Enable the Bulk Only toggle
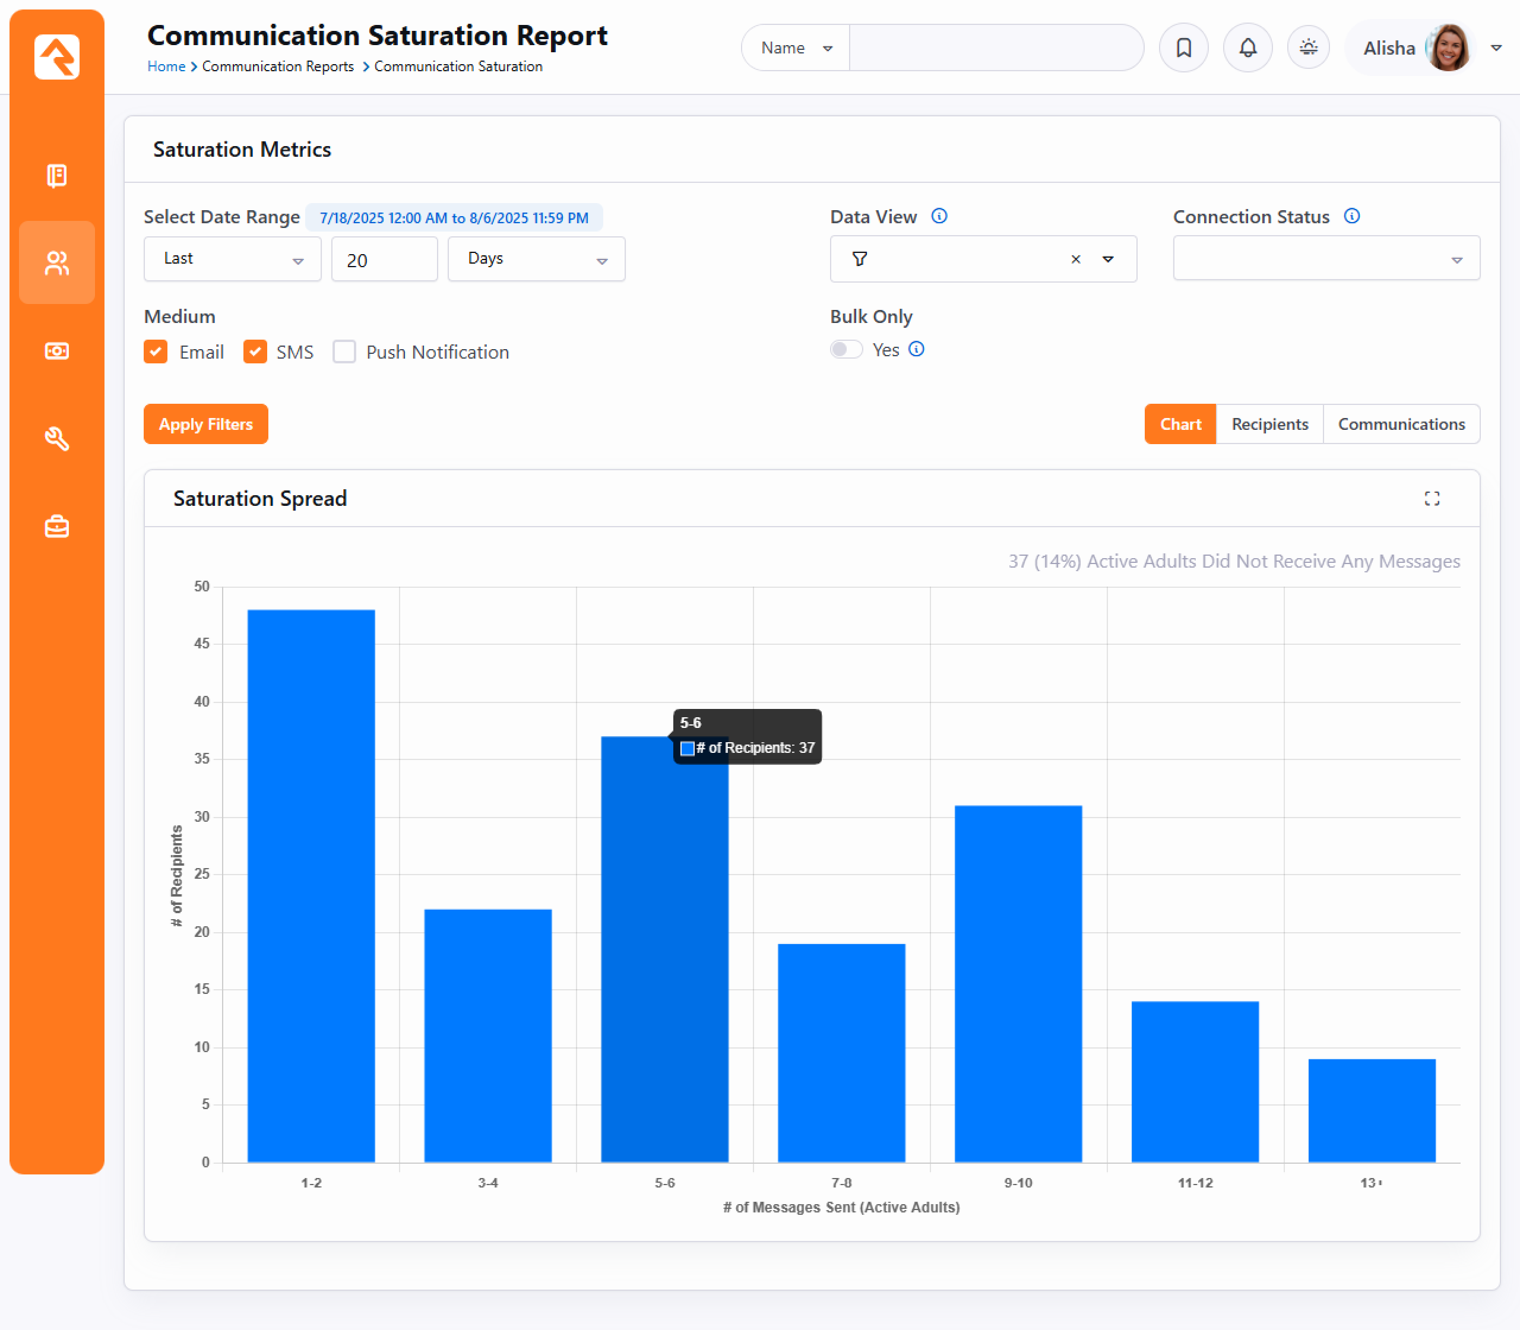Screen dimensions: 1520x1330 846,350
